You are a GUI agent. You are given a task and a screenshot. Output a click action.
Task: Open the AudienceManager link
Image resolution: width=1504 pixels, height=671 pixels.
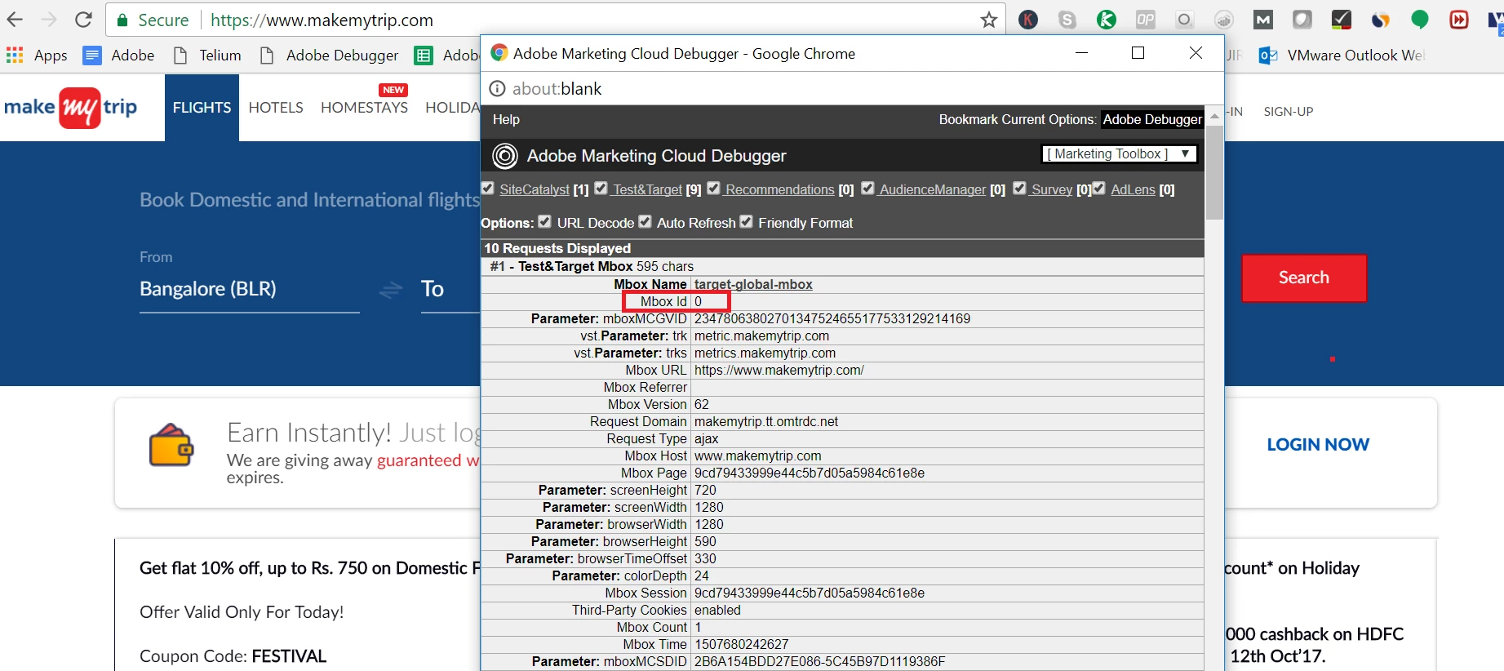tap(933, 189)
